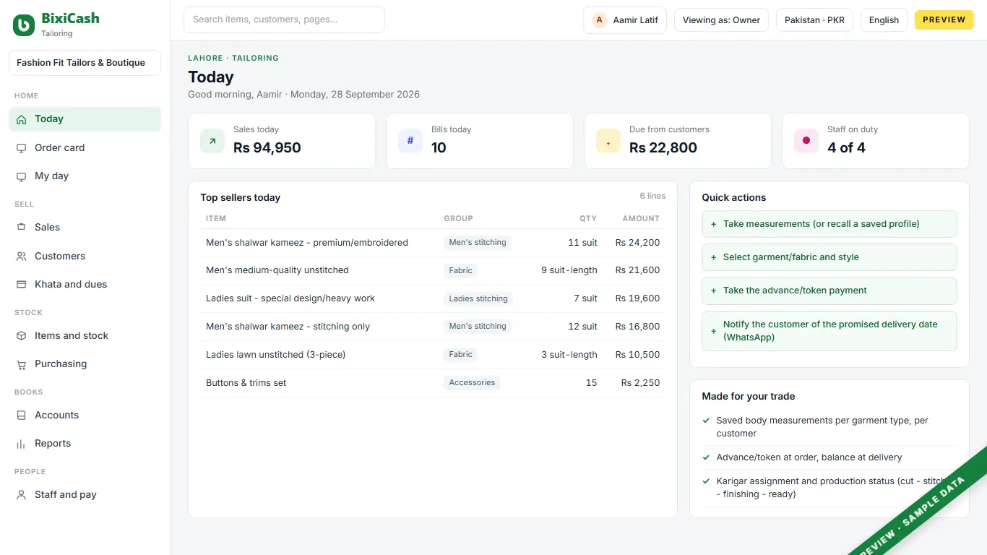Open the Aamir Latif user menu
The width and height of the screenshot is (987, 555).
pos(625,20)
